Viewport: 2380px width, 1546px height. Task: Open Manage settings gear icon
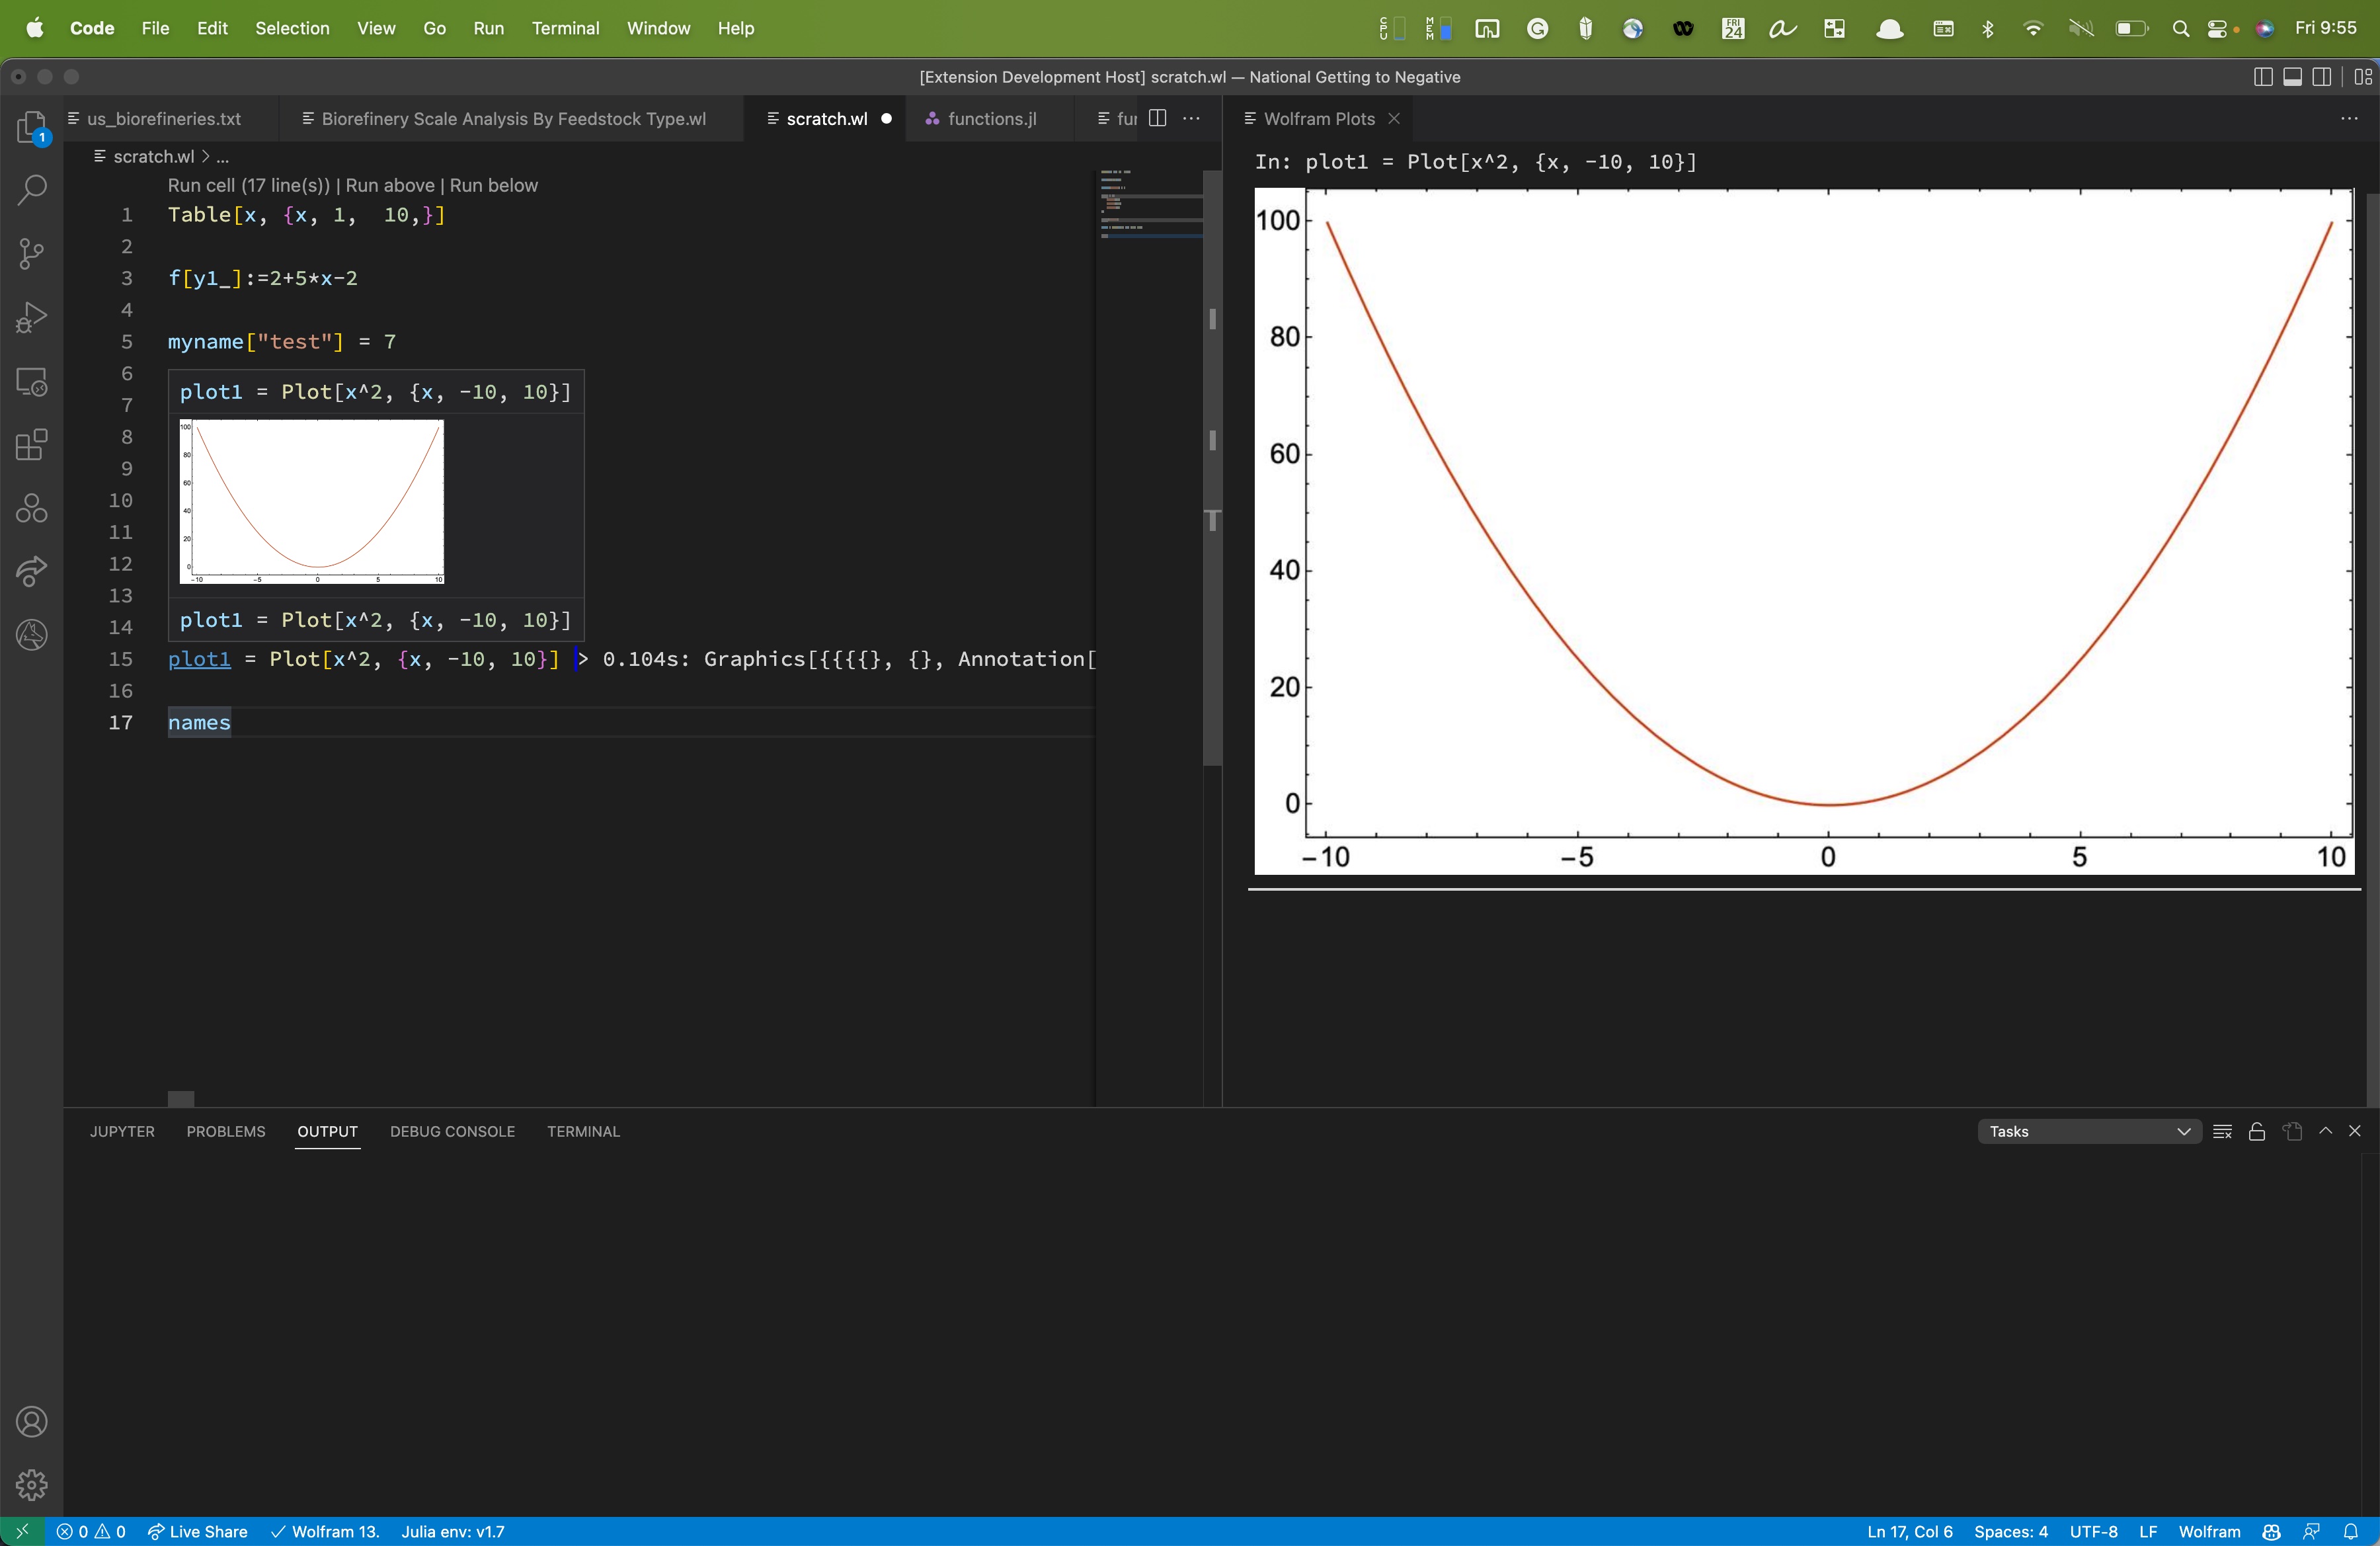coord(31,1484)
